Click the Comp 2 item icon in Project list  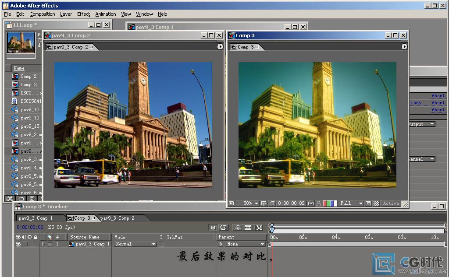[x=15, y=76]
